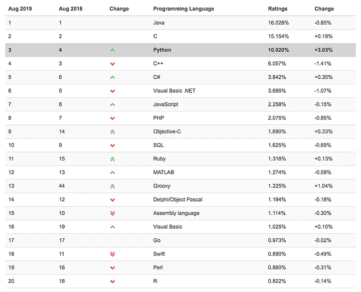Click the double green arrow for Ruby
Screen dimensions: 361x292
[x=112, y=159]
